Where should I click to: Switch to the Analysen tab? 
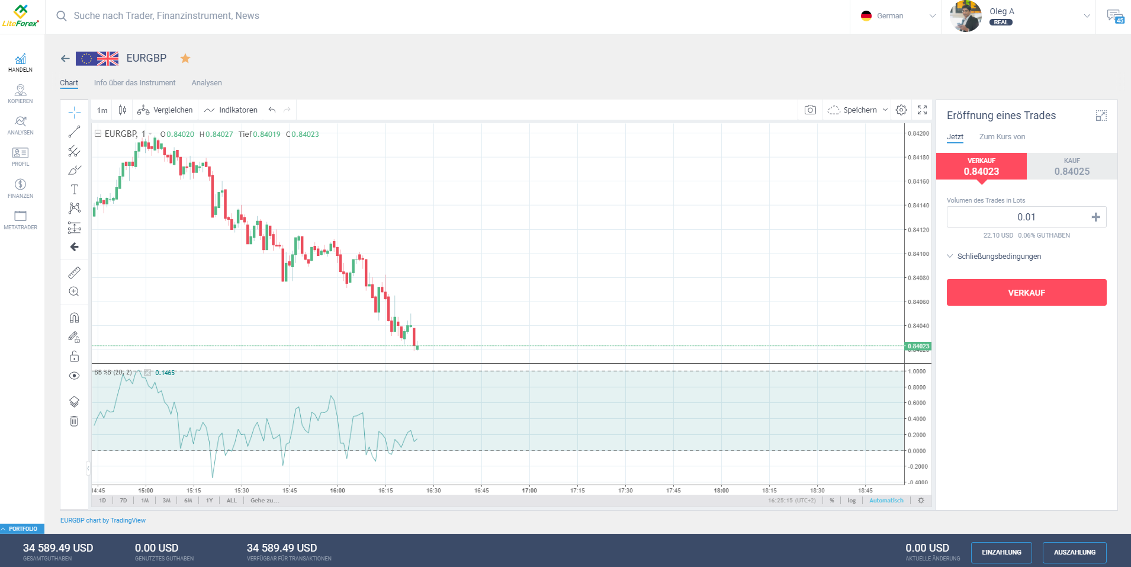[x=206, y=82]
